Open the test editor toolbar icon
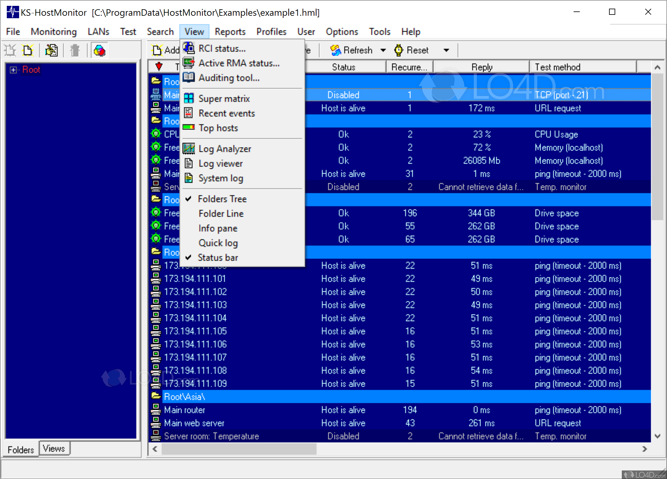 click(x=52, y=50)
